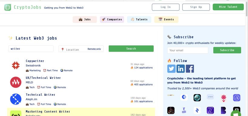
Task: Click the CryptoJobs logo icon
Action: 8,7
